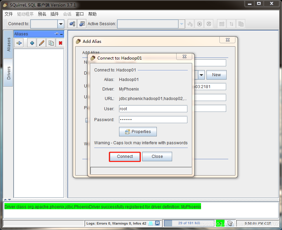The image size is (282, 230).
Task: Click the connect to alias icon
Action: tap(19, 43)
